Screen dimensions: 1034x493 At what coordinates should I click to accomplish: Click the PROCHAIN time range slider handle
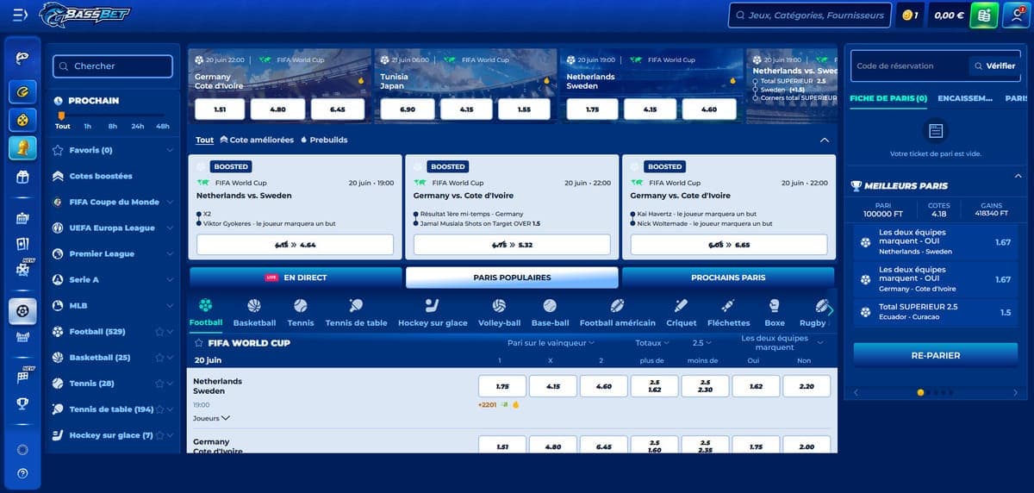pos(61,115)
